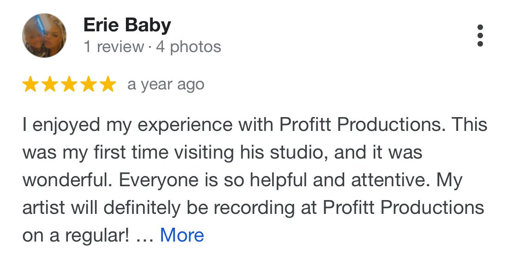The height and width of the screenshot is (254, 519).
Task: Open the Erie Baby reviewer name
Action: (127, 25)
